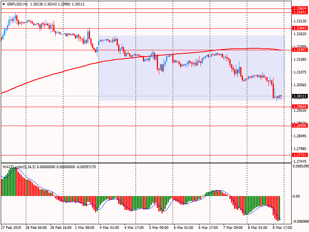The height and width of the screenshot is (232, 309).
Task: Click the 1.28495 price scale value
Action: (x=300, y=136)
